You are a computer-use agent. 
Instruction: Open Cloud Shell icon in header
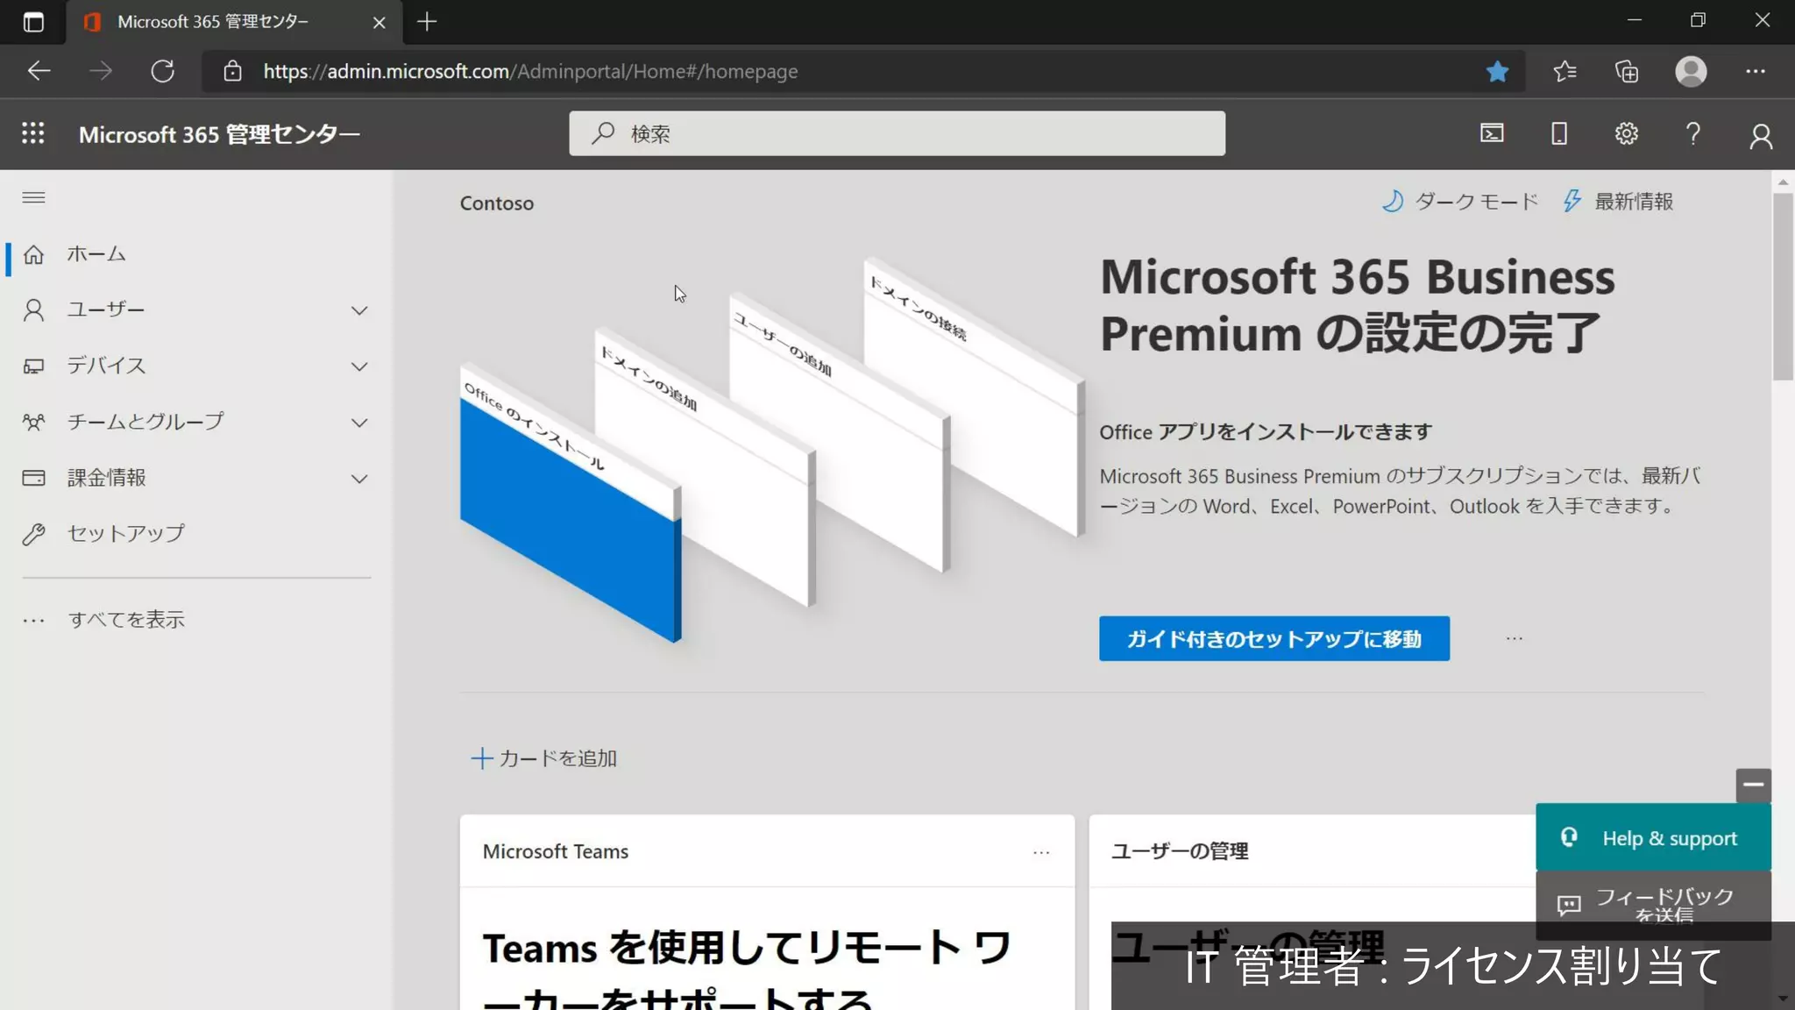point(1492,133)
